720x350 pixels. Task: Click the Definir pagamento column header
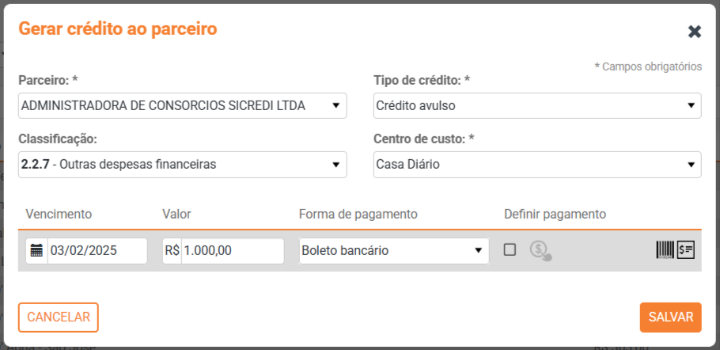pos(555,214)
